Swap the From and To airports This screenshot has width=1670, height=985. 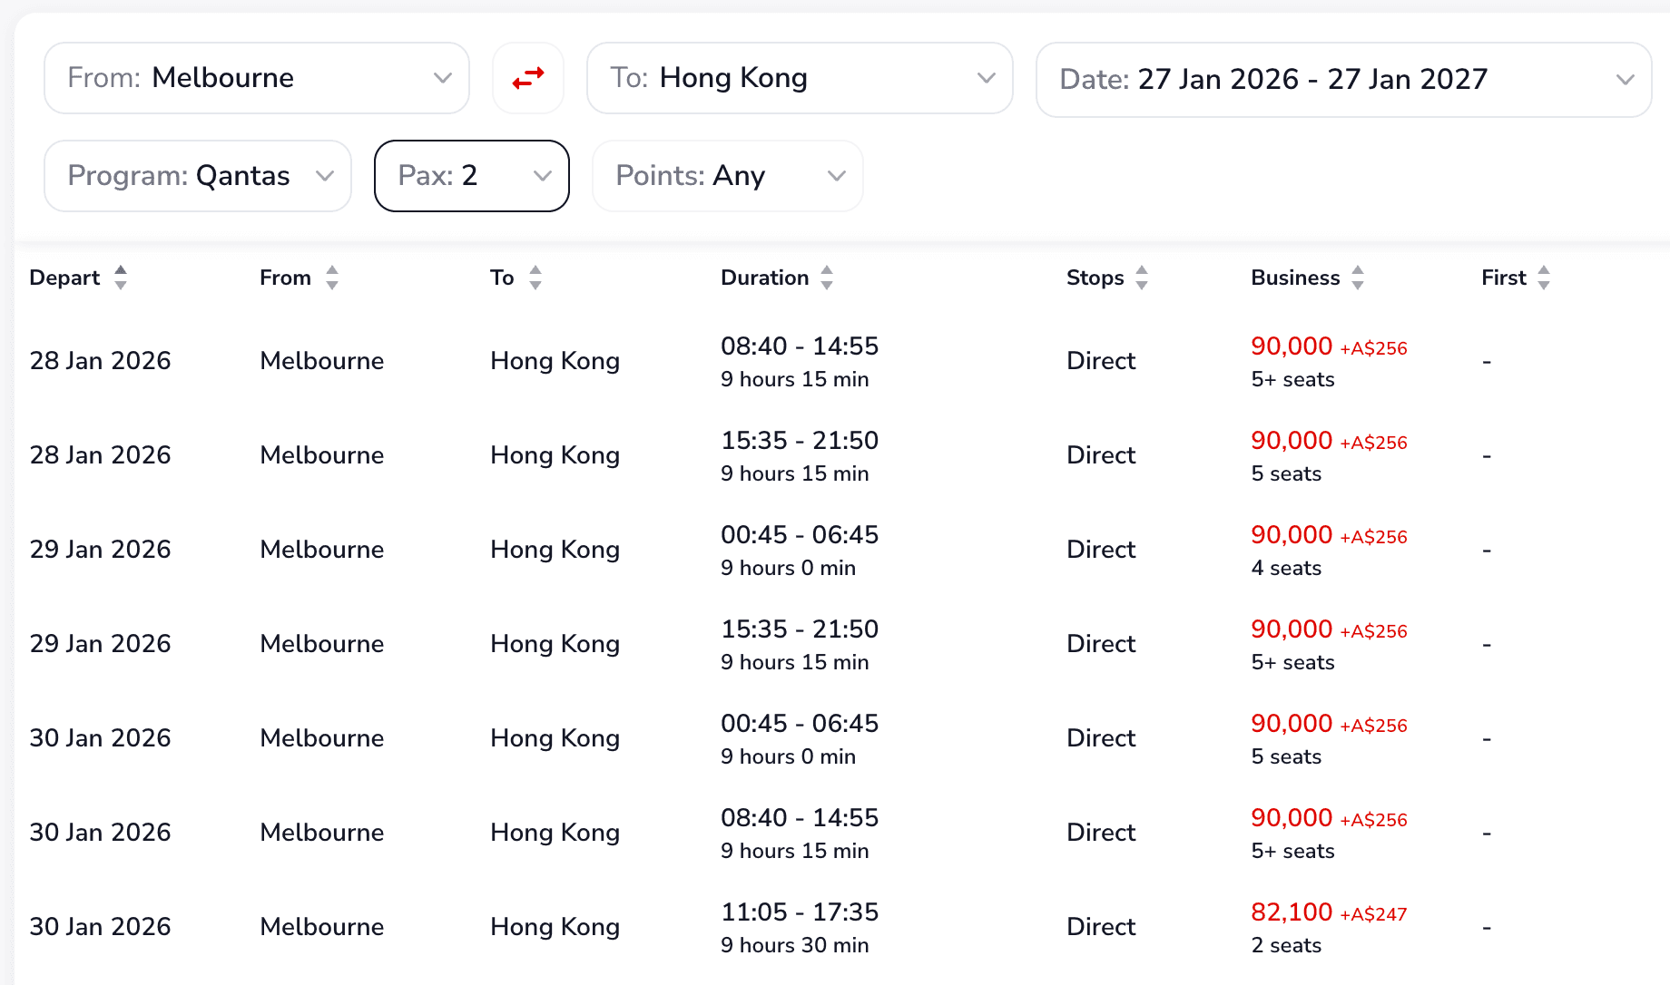(x=528, y=78)
